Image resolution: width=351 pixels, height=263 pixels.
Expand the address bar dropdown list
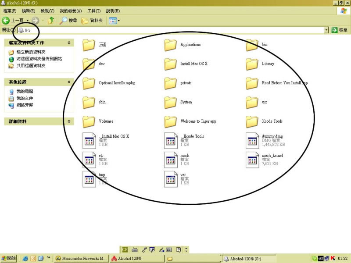(x=326, y=30)
